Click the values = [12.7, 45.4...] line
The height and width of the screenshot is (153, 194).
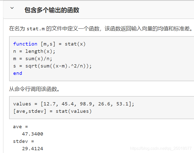pyautogui.click(x=74, y=104)
